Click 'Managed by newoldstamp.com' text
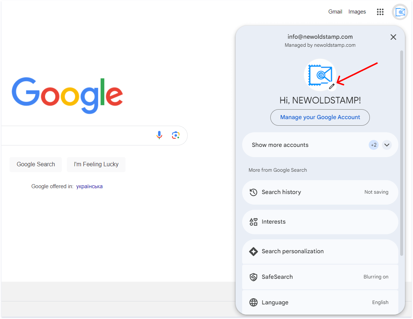The height and width of the screenshot is (319, 413). tap(320, 45)
